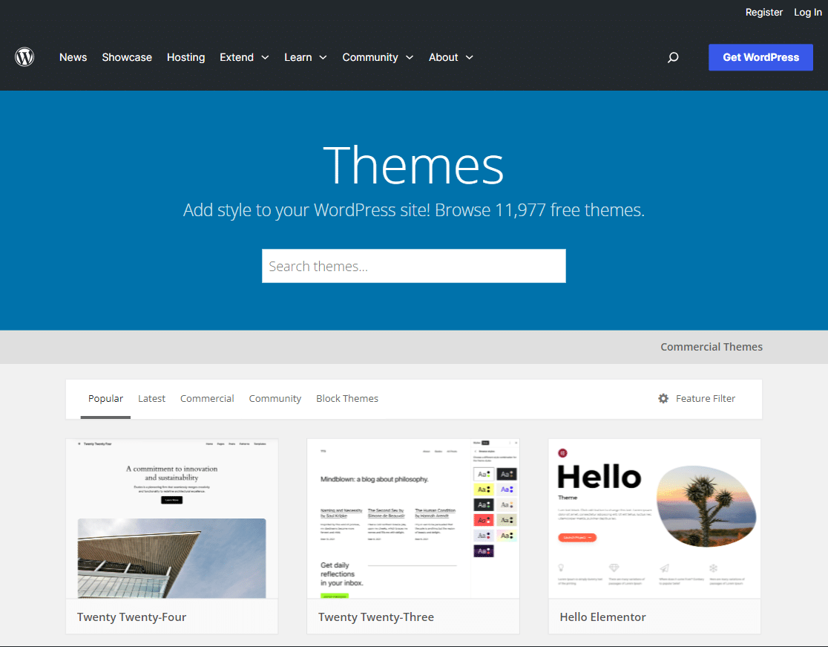Expand the Extend menu chevron
Image resolution: width=828 pixels, height=647 pixels.
click(265, 58)
